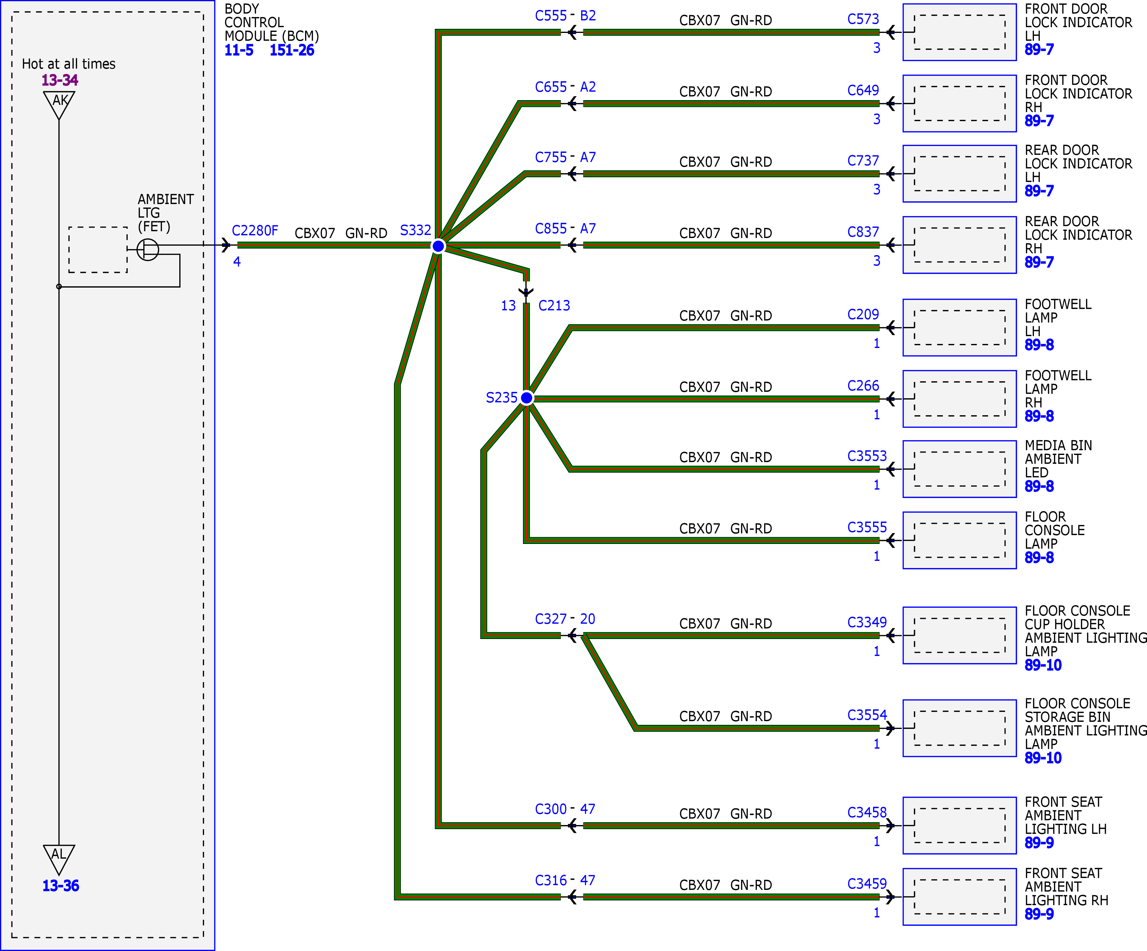1147x951 pixels.
Task: Click the AL triangle symbol
Action: tap(59, 860)
